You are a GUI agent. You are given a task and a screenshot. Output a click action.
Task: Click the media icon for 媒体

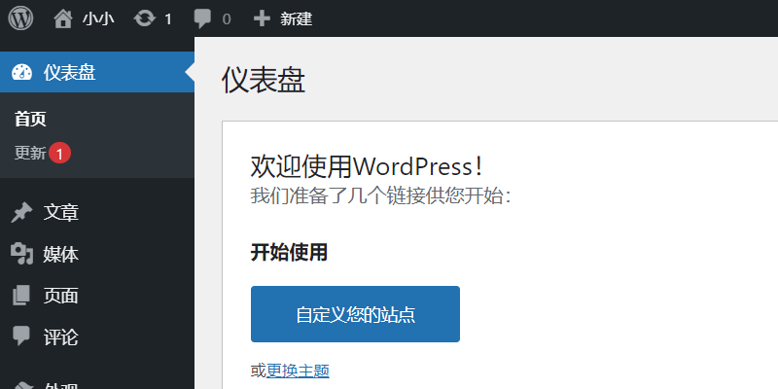tap(21, 254)
